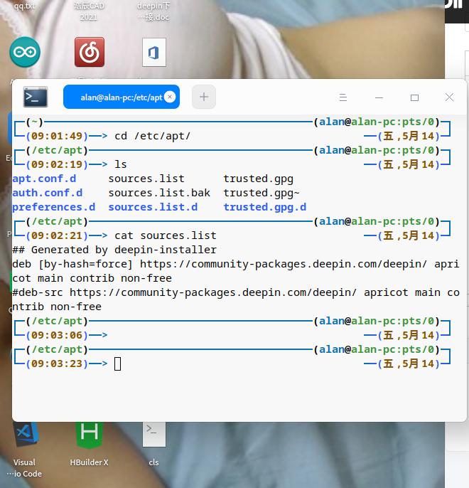Viewport: 469px width, 488px height.
Task: Click auth.conf.d directory name in listing
Action: tap(47, 193)
